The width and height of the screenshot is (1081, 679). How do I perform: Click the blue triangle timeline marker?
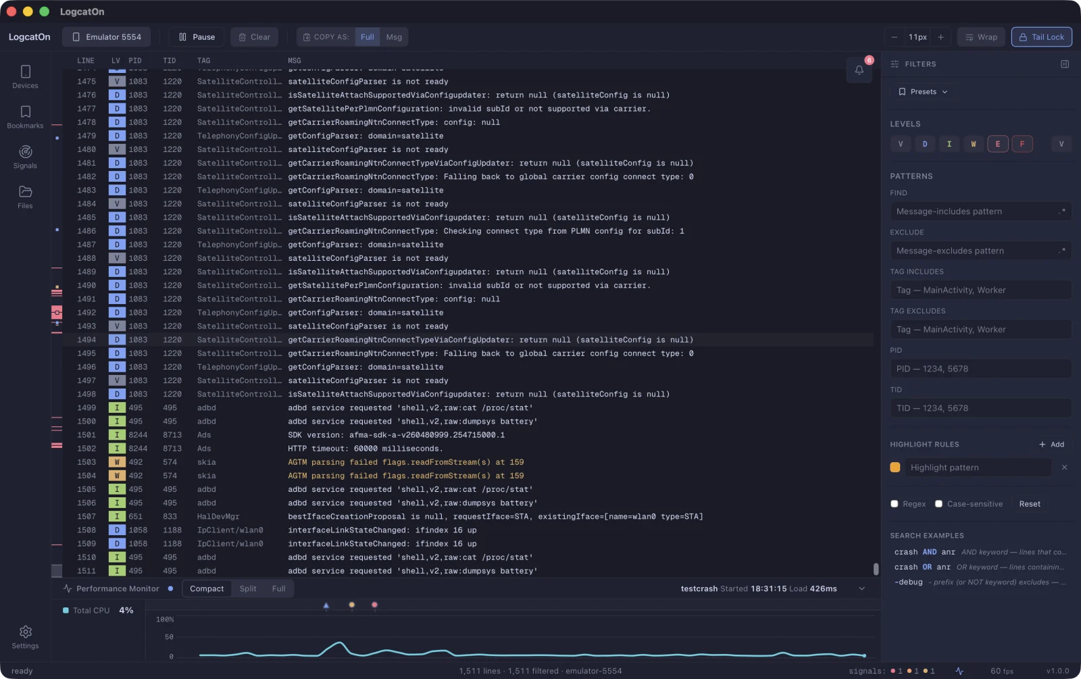pyautogui.click(x=326, y=605)
